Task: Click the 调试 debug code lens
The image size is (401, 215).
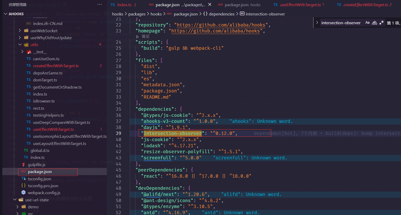Action: coord(145,37)
